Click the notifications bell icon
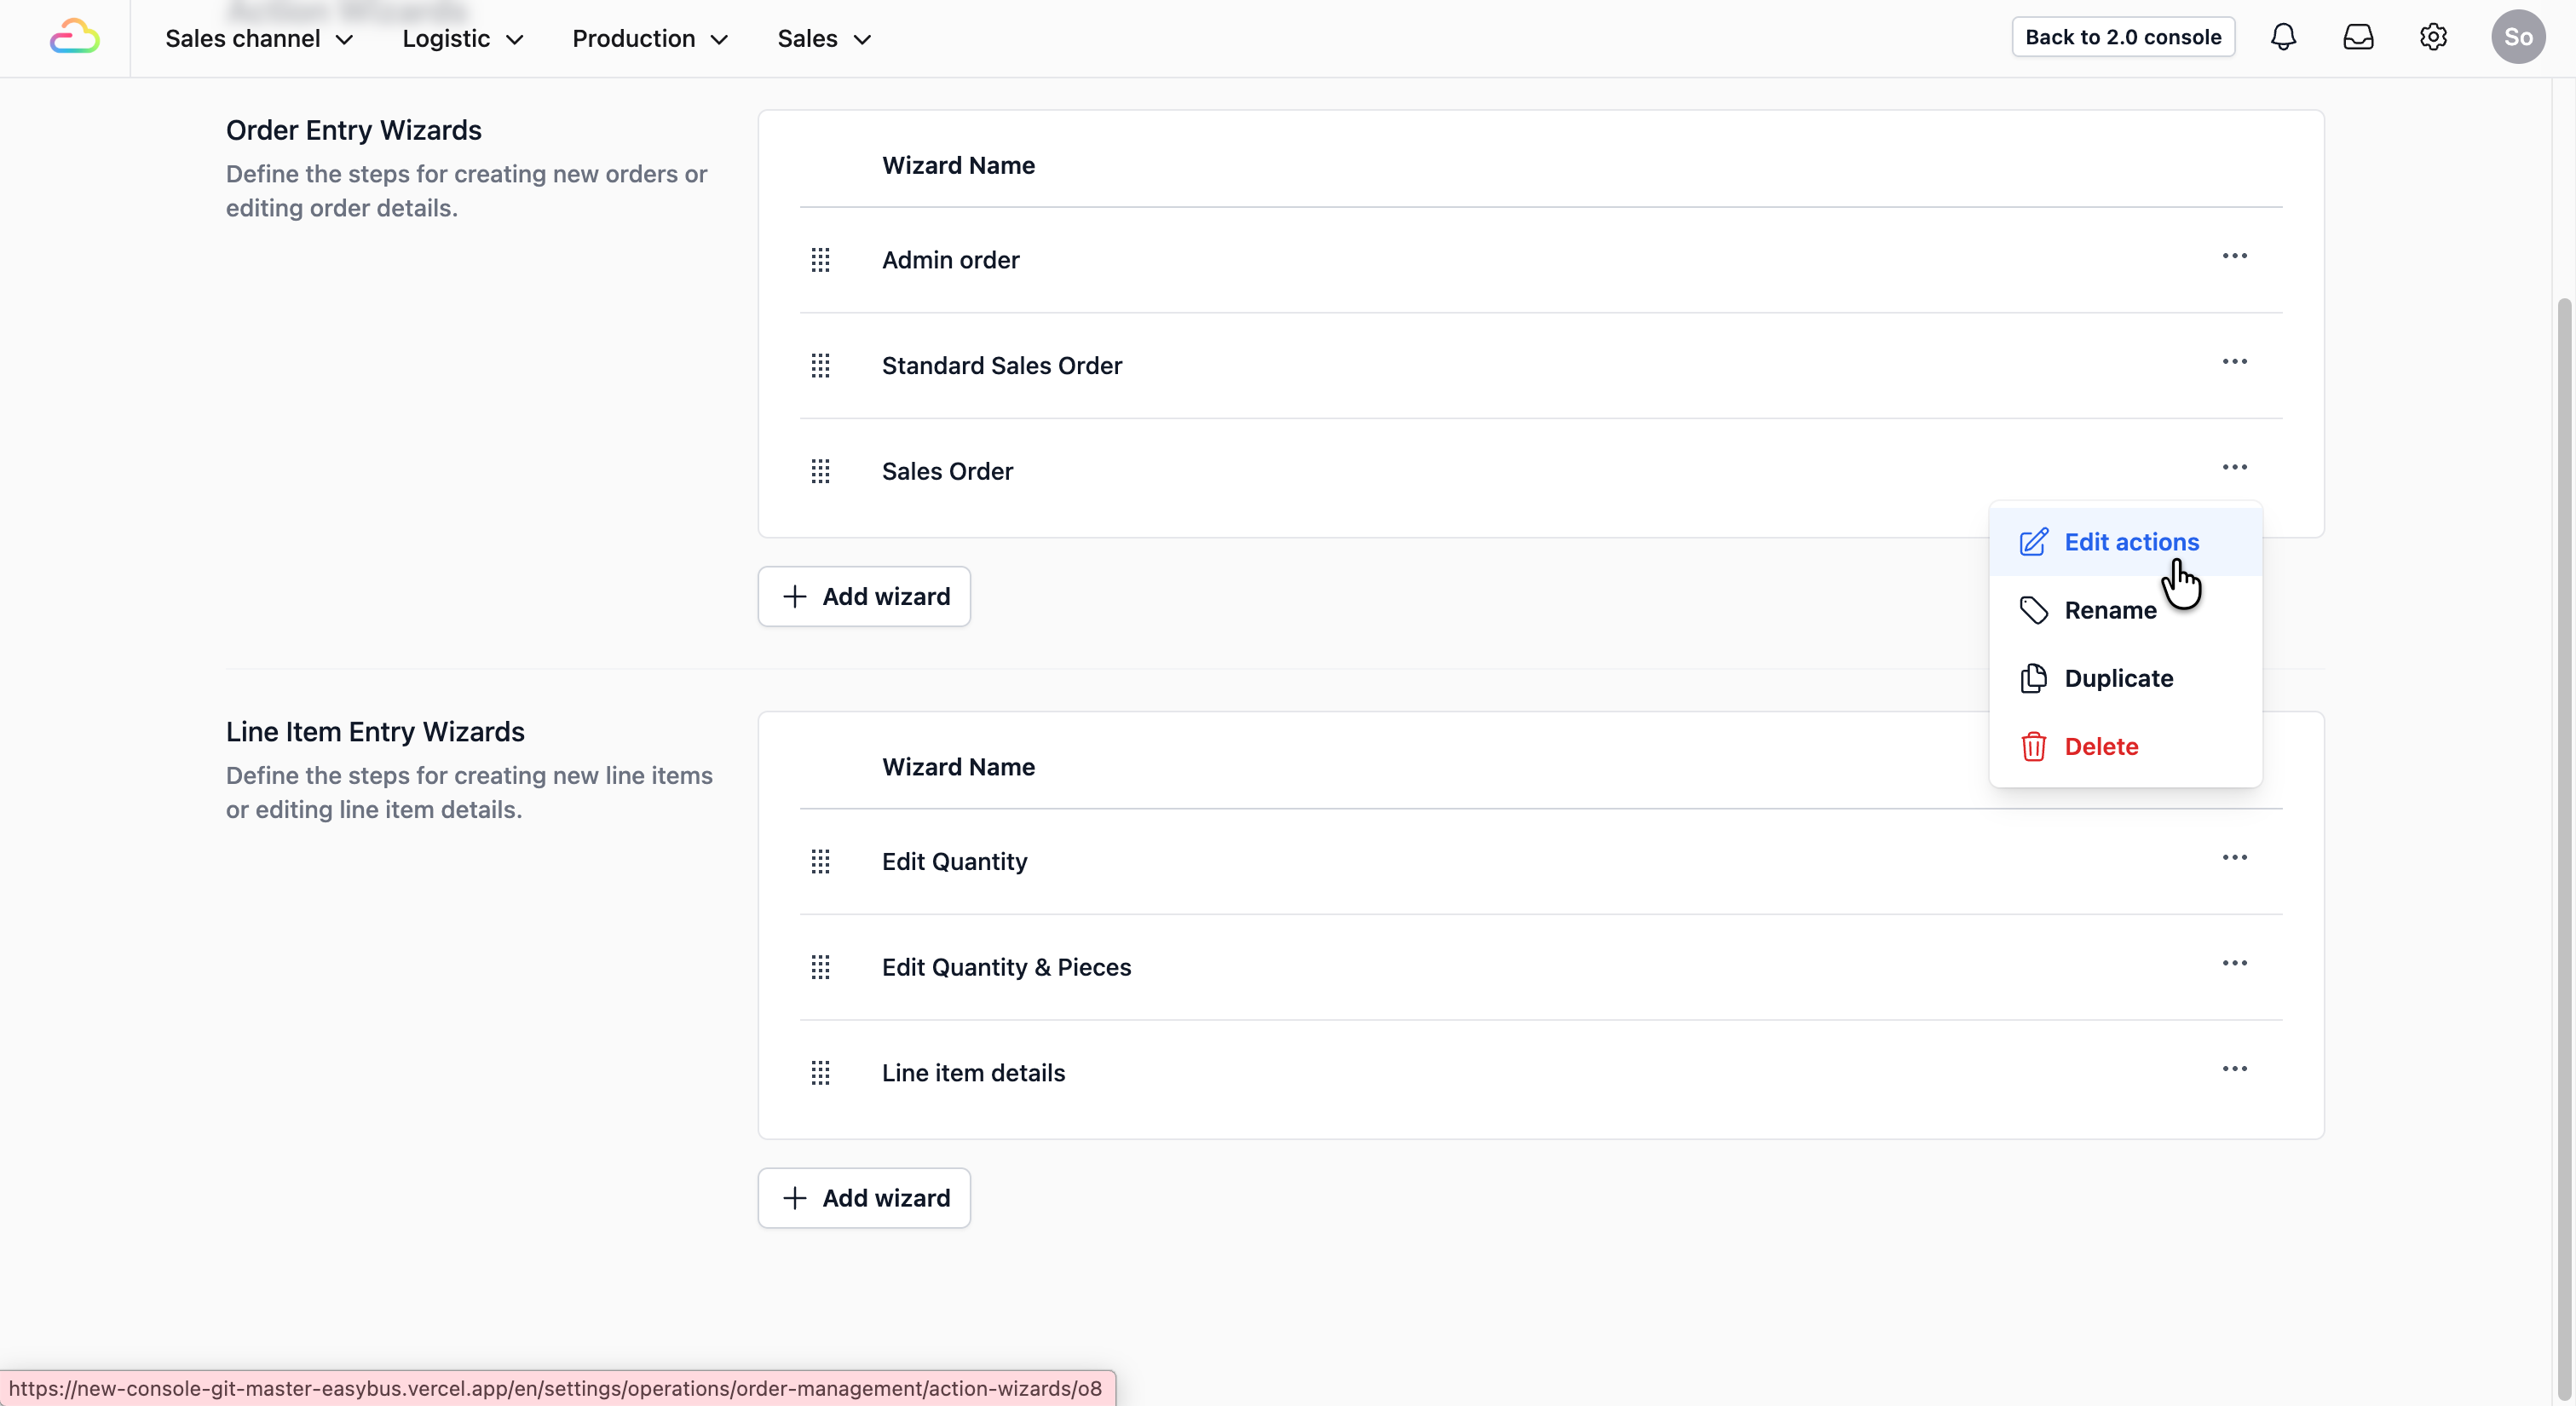 [2283, 38]
